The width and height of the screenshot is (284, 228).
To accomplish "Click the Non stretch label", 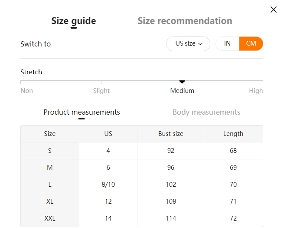I will click(27, 91).
